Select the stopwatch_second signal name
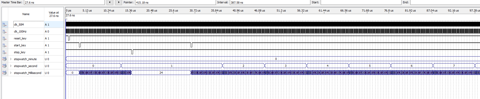Screen dimensions: 480x99 25,66
